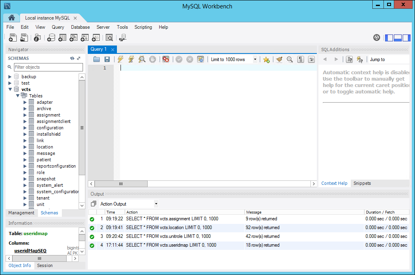
Task: Open the Search table data tool
Action: [109, 38]
